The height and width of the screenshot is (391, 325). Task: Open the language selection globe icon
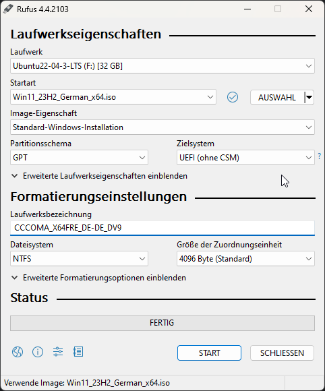click(18, 352)
